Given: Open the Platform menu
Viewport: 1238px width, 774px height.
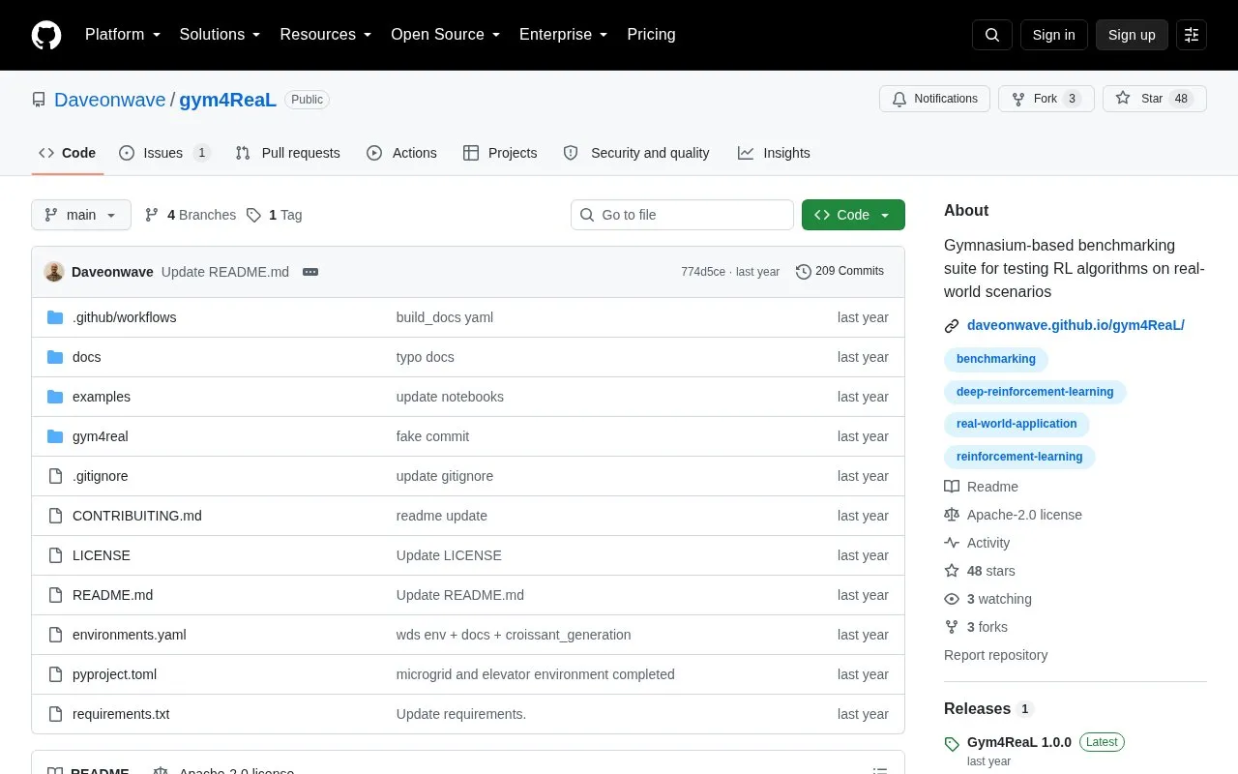Looking at the screenshot, I should (123, 35).
